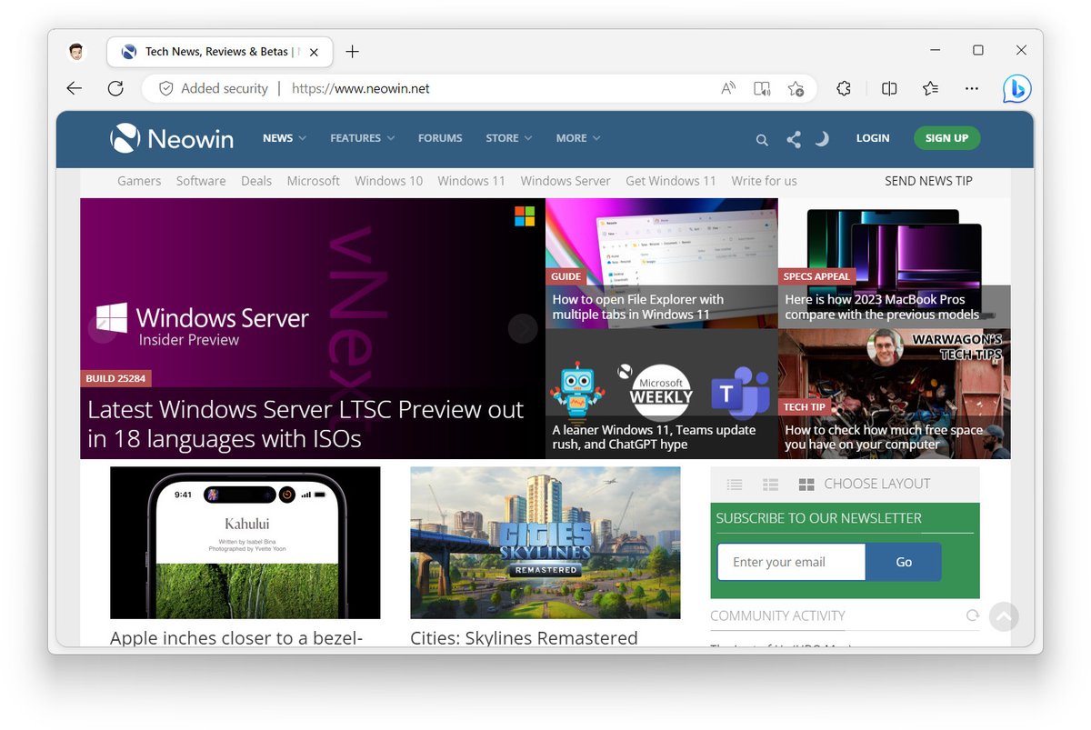Click the Bing icon in the browser toolbar

pos(1016,88)
